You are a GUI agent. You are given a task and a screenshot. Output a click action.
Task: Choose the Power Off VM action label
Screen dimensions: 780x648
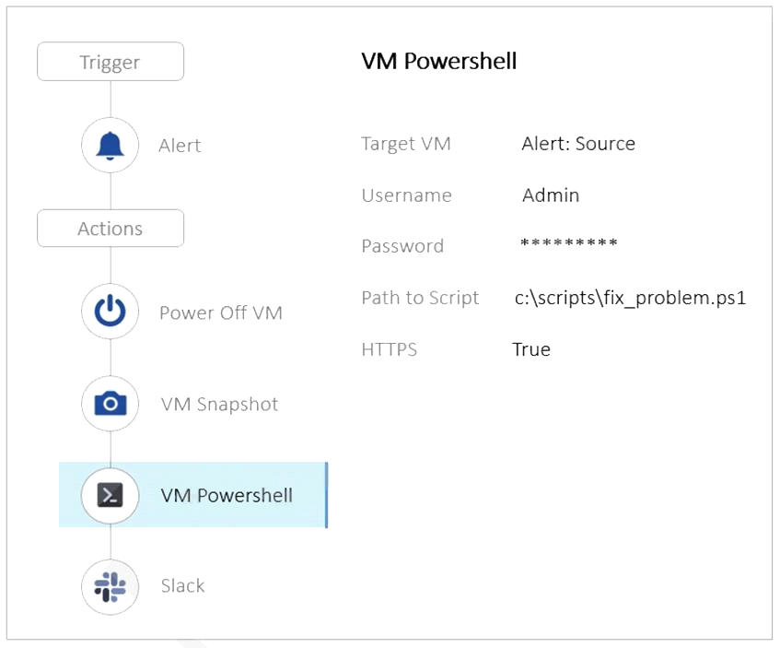click(x=221, y=312)
